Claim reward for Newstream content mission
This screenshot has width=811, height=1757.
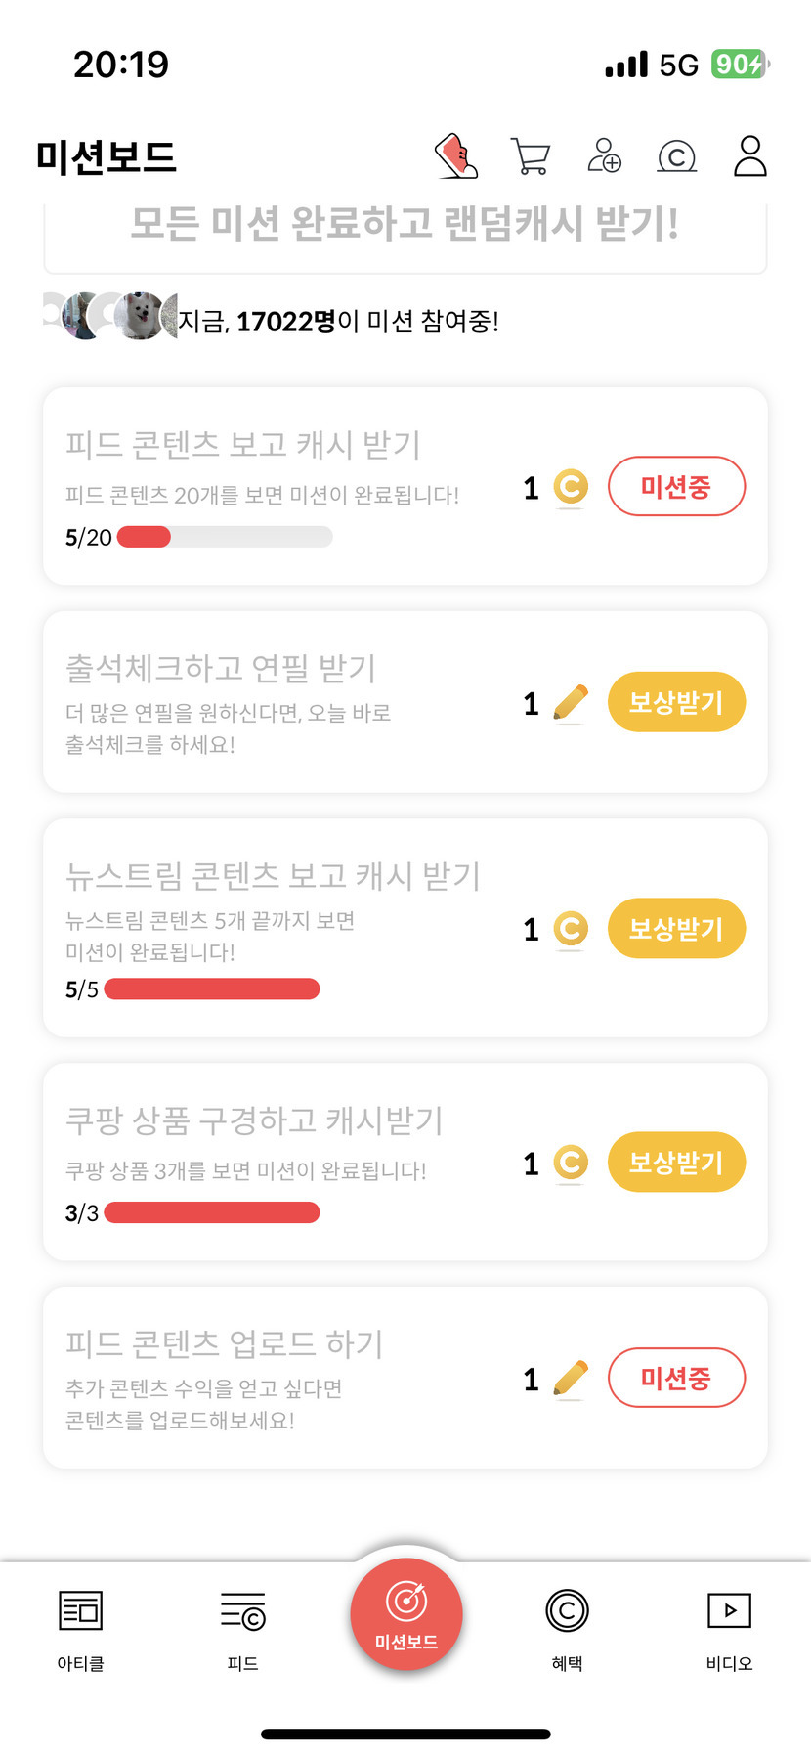tap(676, 928)
